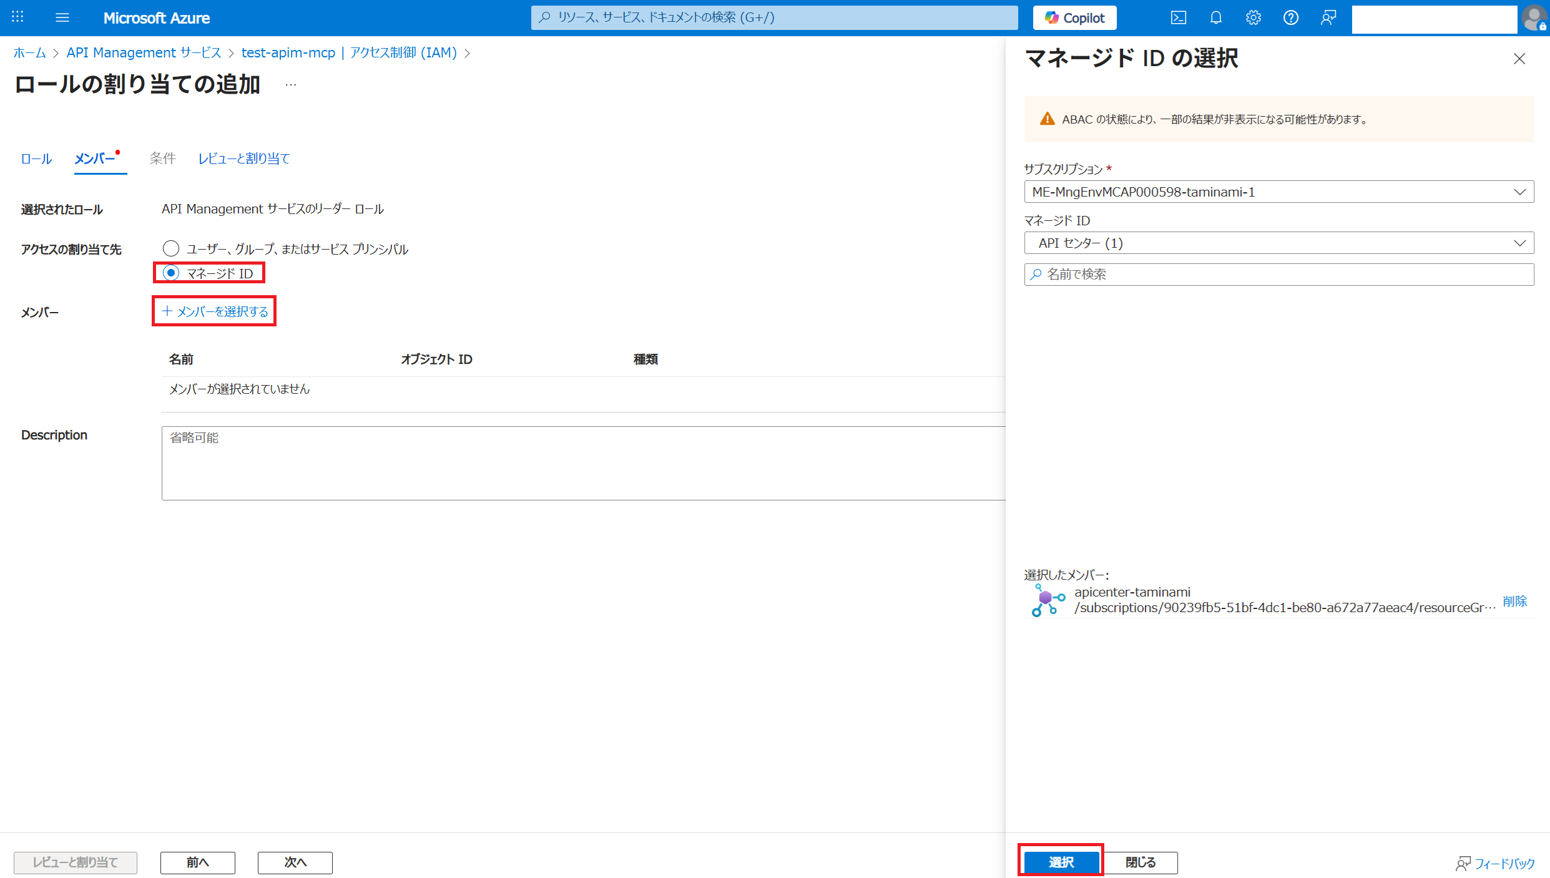
Task: Click メンバーを選択する link
Action: [x=215, y=311]
